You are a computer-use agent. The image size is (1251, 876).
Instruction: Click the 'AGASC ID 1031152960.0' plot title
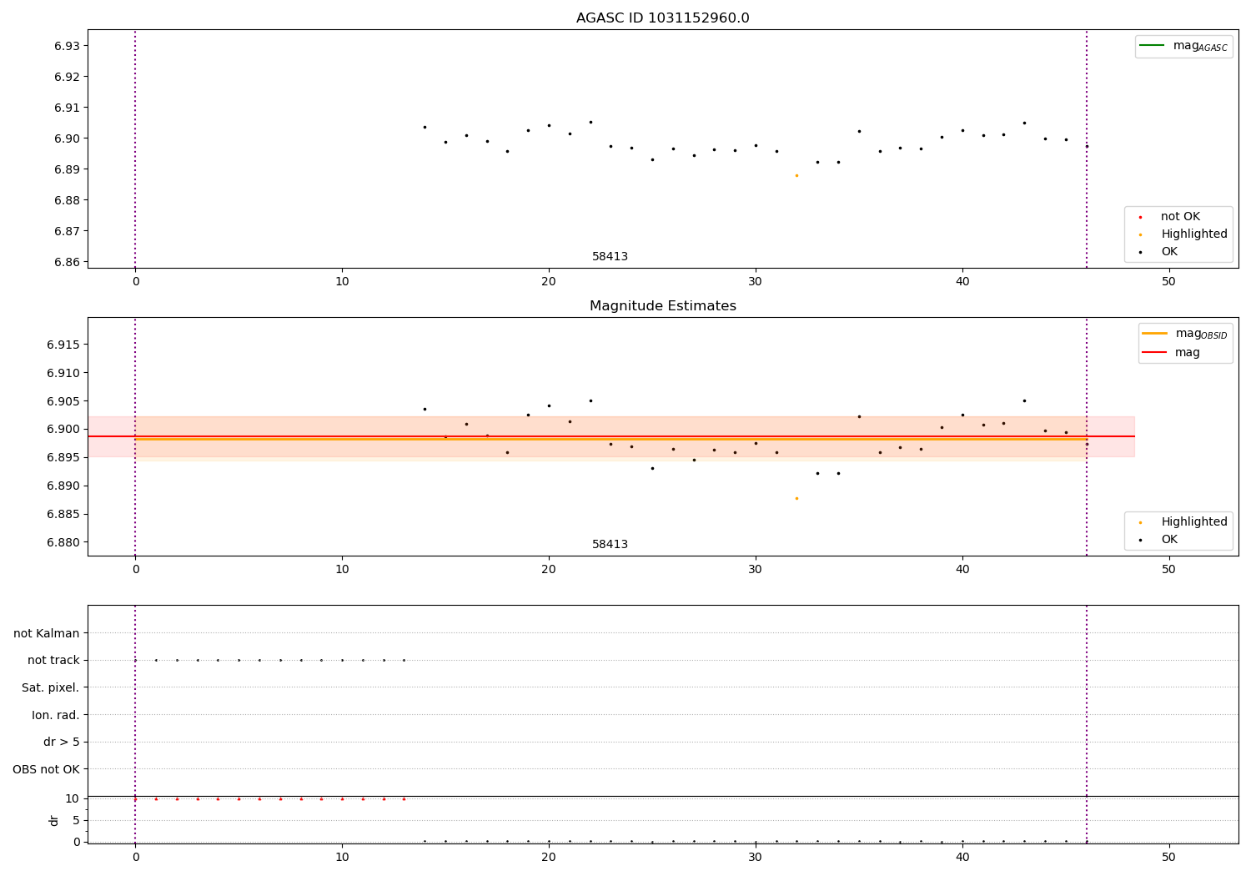[662, 18]
